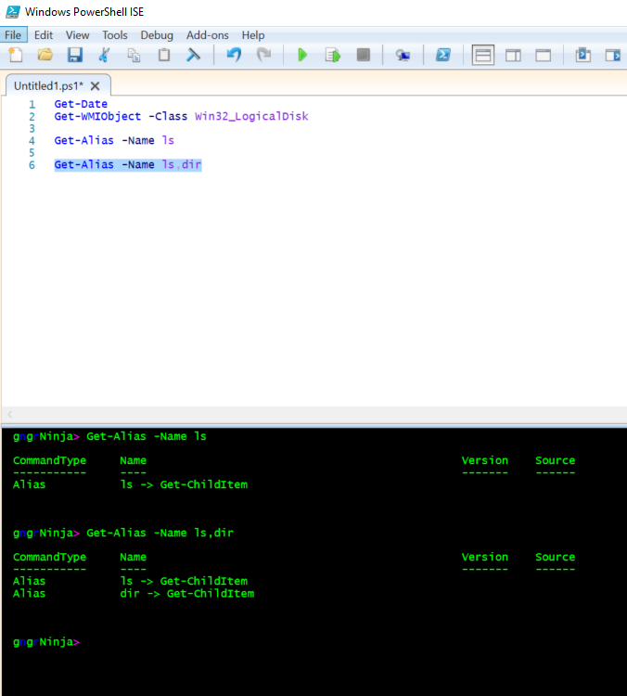
Task: Click the console prompt input line
Action: click(x=278, y=641)
